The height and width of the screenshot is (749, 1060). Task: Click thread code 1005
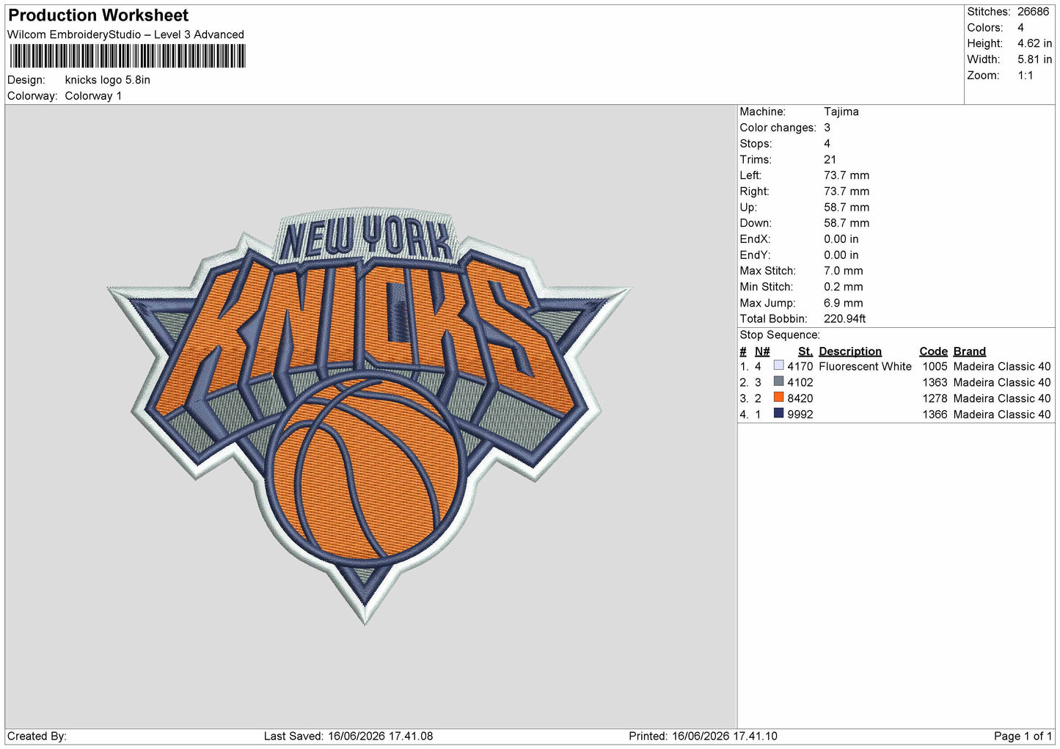coord(935,366)
